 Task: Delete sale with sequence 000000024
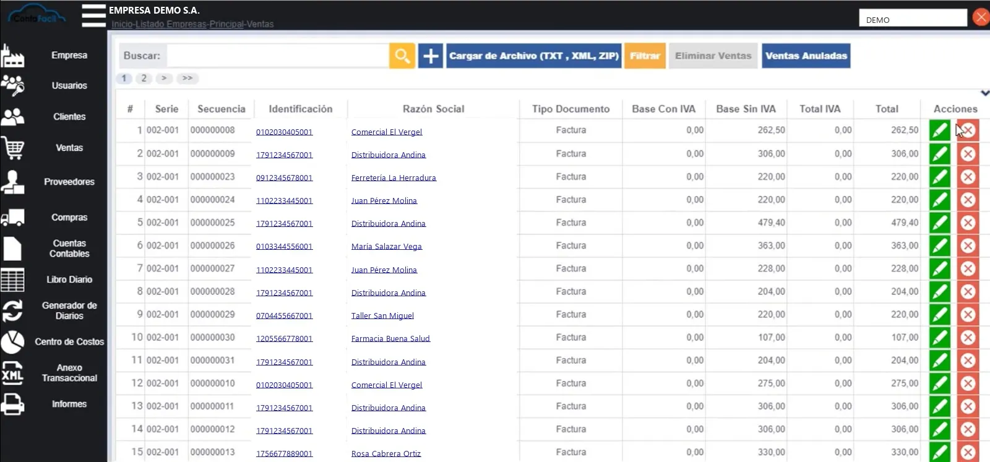point(968,200)
